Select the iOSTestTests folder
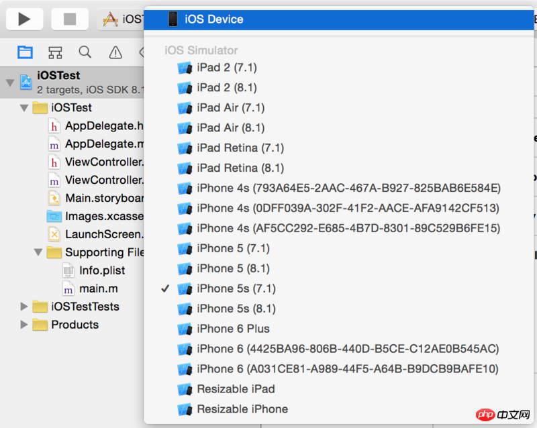 [76, 307]
